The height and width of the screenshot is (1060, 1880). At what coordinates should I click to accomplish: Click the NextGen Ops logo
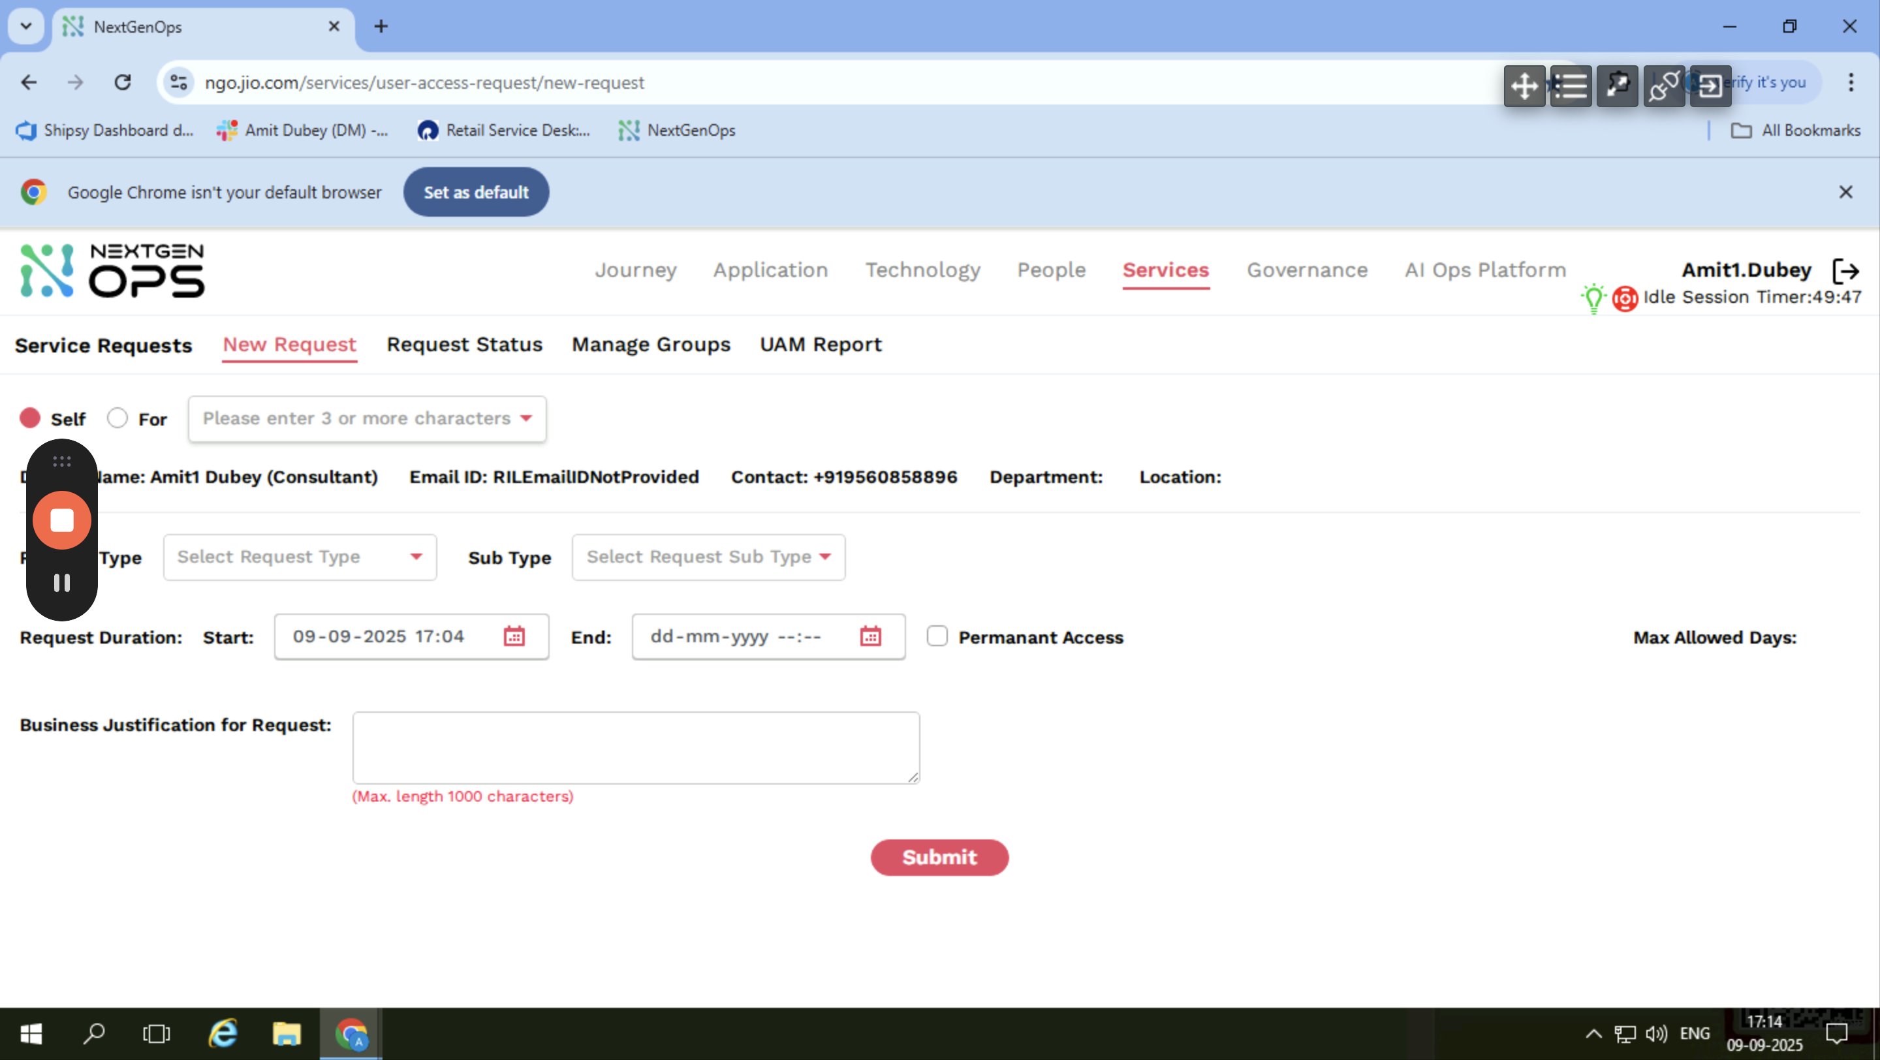tap(112, 271)
